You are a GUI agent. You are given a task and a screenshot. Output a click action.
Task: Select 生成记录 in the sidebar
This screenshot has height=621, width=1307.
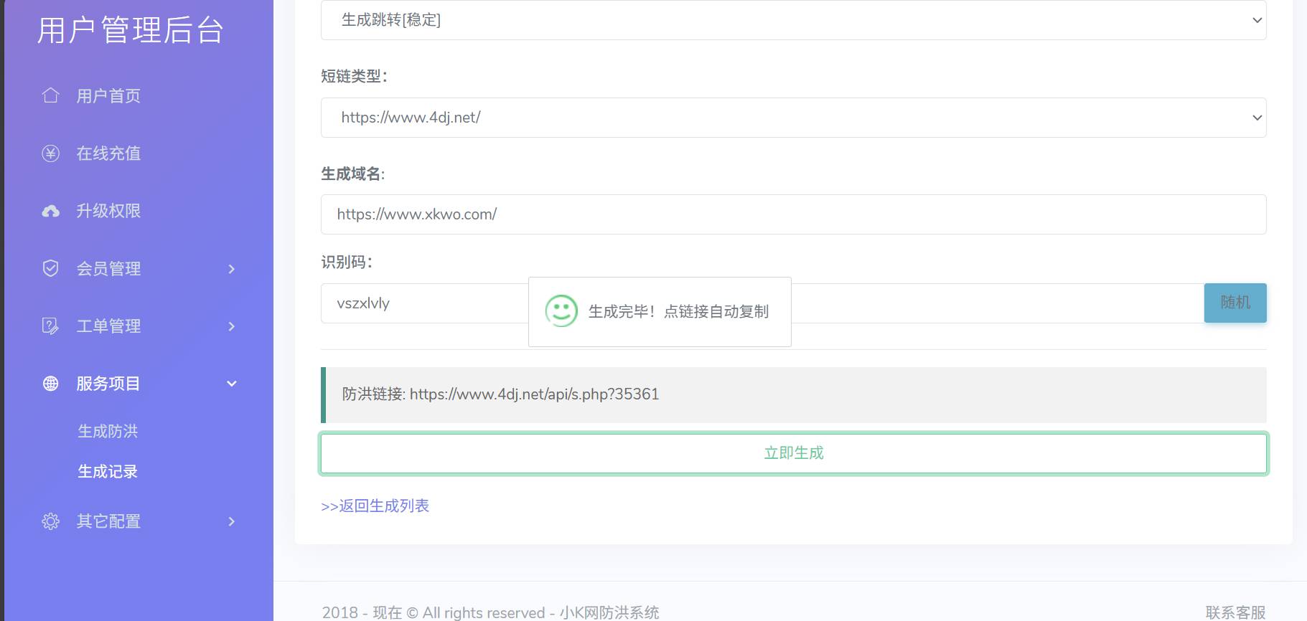(108, 471)
